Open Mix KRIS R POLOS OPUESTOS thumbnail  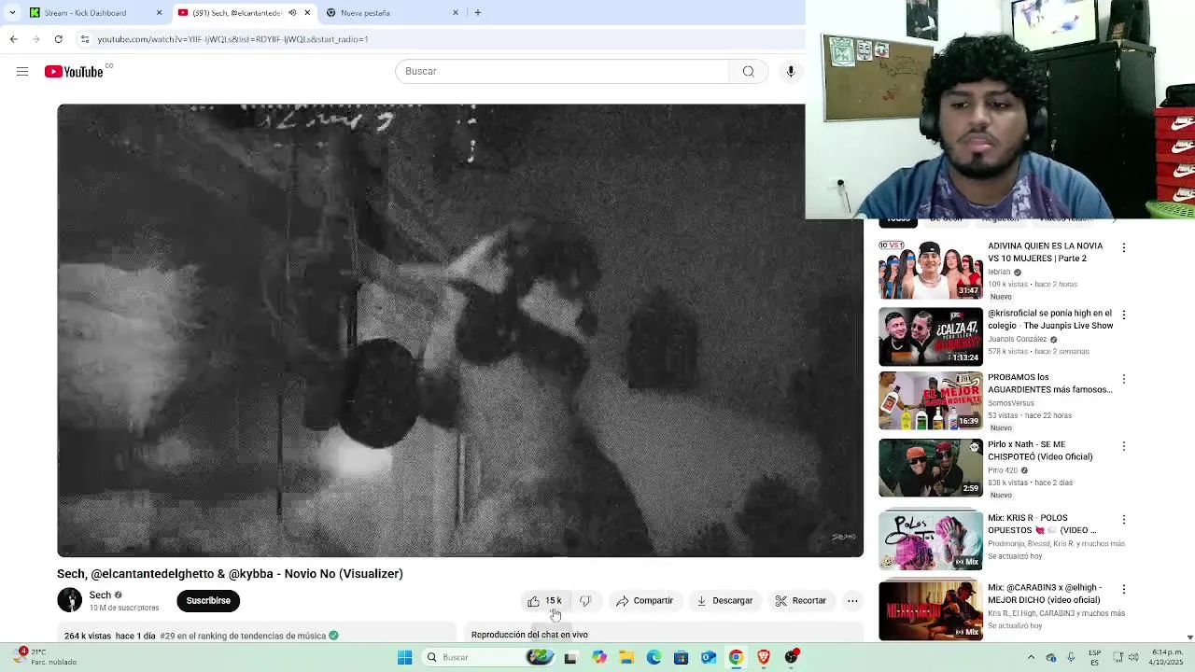931,541
